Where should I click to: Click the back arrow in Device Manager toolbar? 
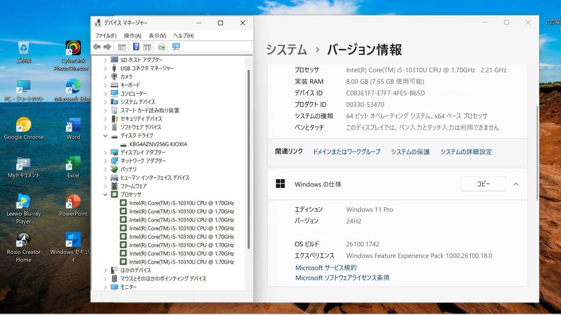(x=97, y=47)
